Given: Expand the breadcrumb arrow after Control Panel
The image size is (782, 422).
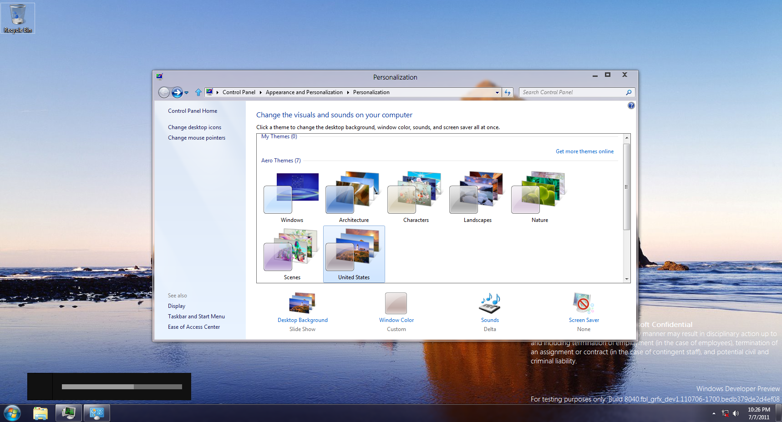Looking at the screenshot, I should [260, 92].
